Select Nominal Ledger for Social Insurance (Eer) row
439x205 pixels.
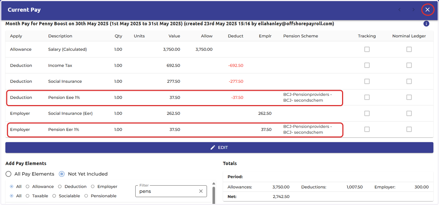click(409, 113)
